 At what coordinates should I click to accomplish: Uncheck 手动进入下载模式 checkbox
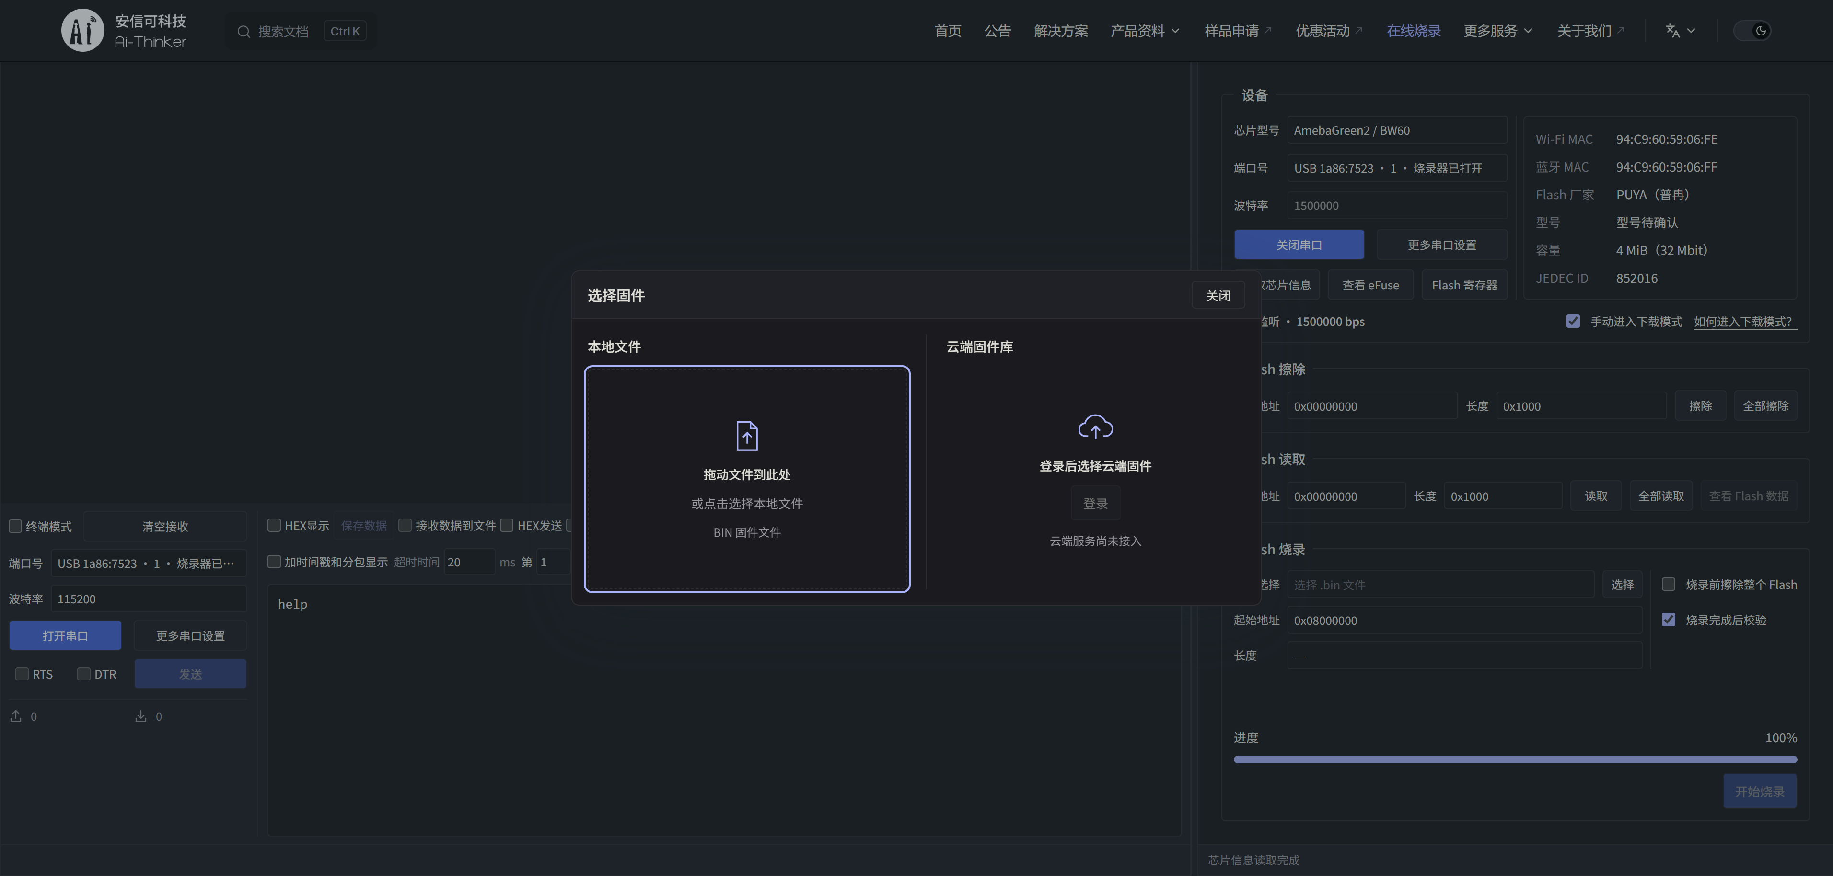(x=1573, y=321)
